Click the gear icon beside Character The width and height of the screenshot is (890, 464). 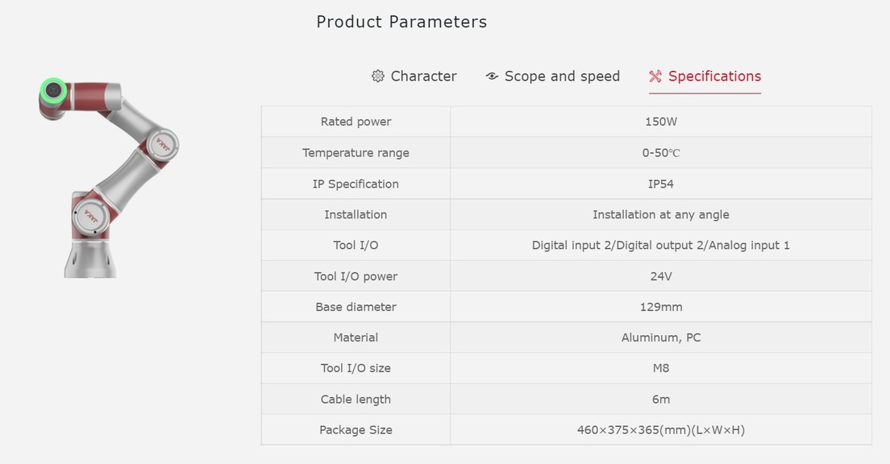(x=377, y=76)
